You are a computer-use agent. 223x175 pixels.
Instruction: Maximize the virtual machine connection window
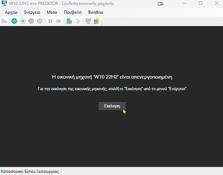point(200,3)
